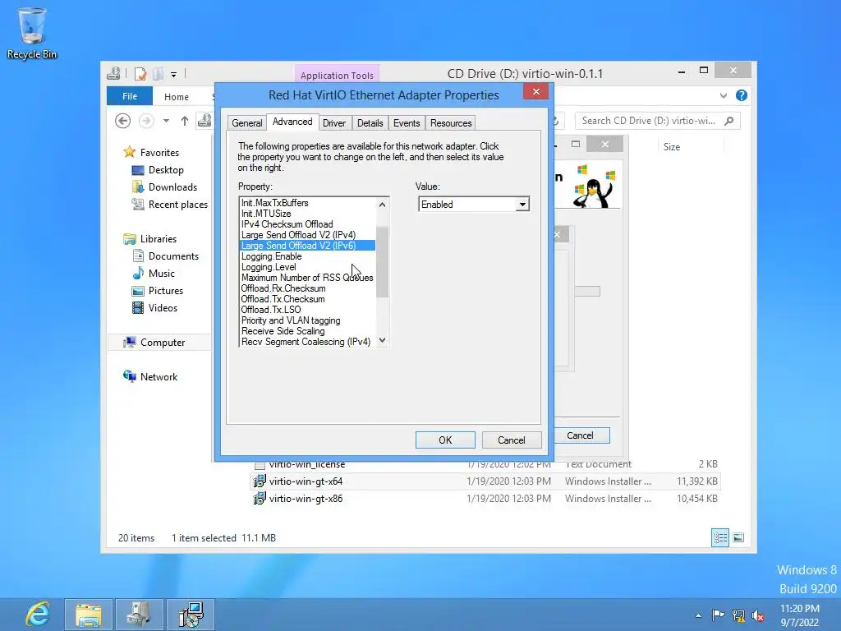Focus the Search CD Drive box

(658, 121)
